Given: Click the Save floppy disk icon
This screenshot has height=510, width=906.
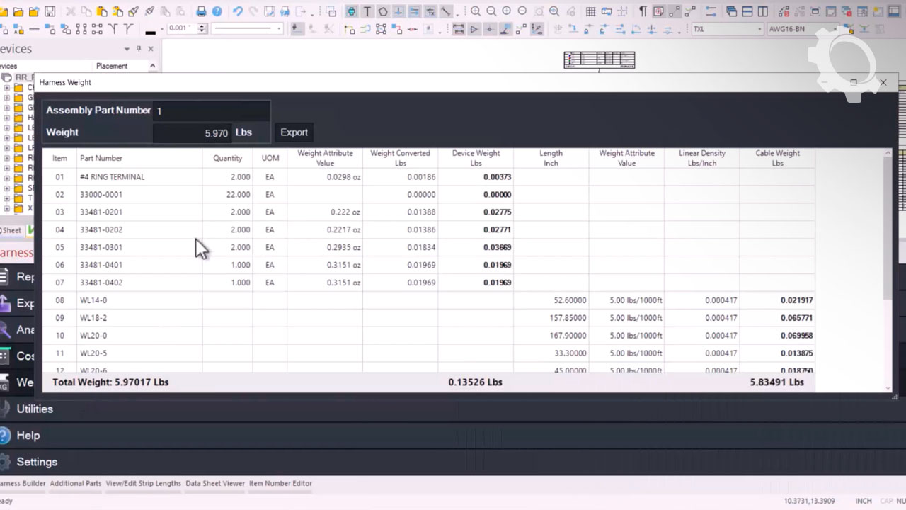Looking at the screenshot, I should point(50,11).
